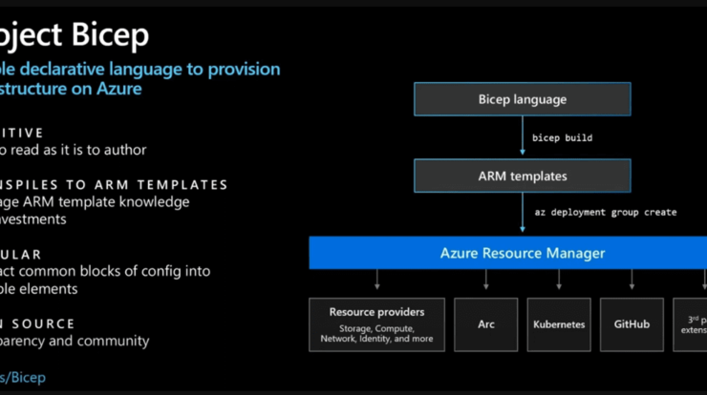This screenshot has height=395, width=707.
Task: Click the 'ole elements' text line
Action: (x=39, y=289)
